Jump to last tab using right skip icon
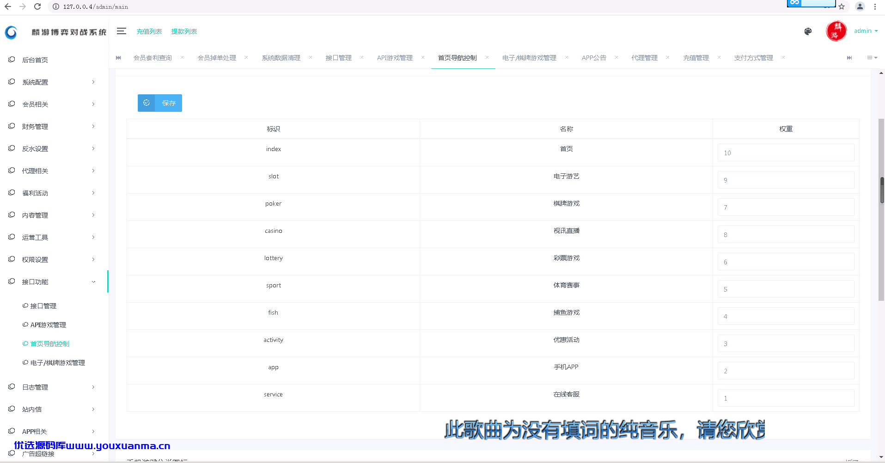Screen dimensions: 885x463 849,58
